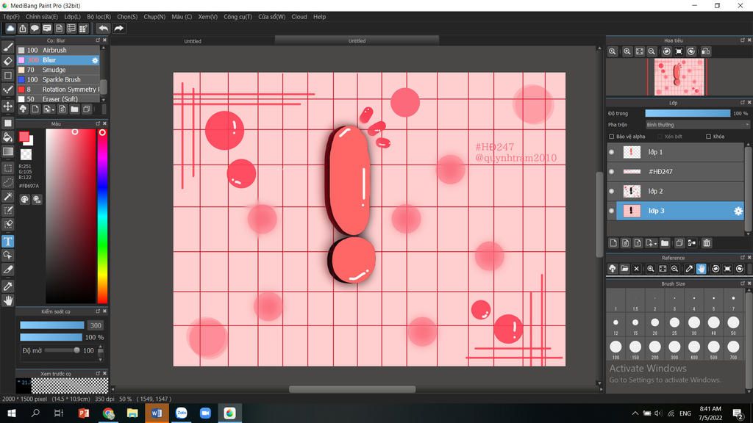Open Lớp(L) menu
Screen dimensions: 753x423
(x=72, y=17)
